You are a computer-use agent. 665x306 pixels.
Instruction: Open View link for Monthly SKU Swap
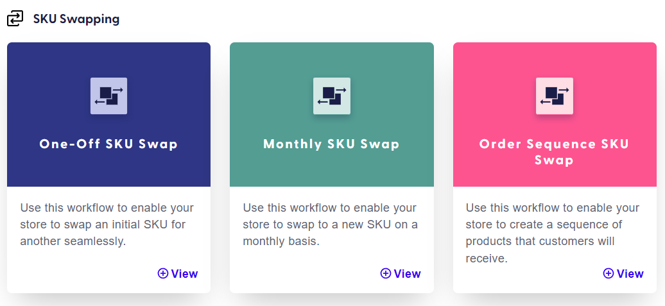pyautogui.click(x=401, y=273)
